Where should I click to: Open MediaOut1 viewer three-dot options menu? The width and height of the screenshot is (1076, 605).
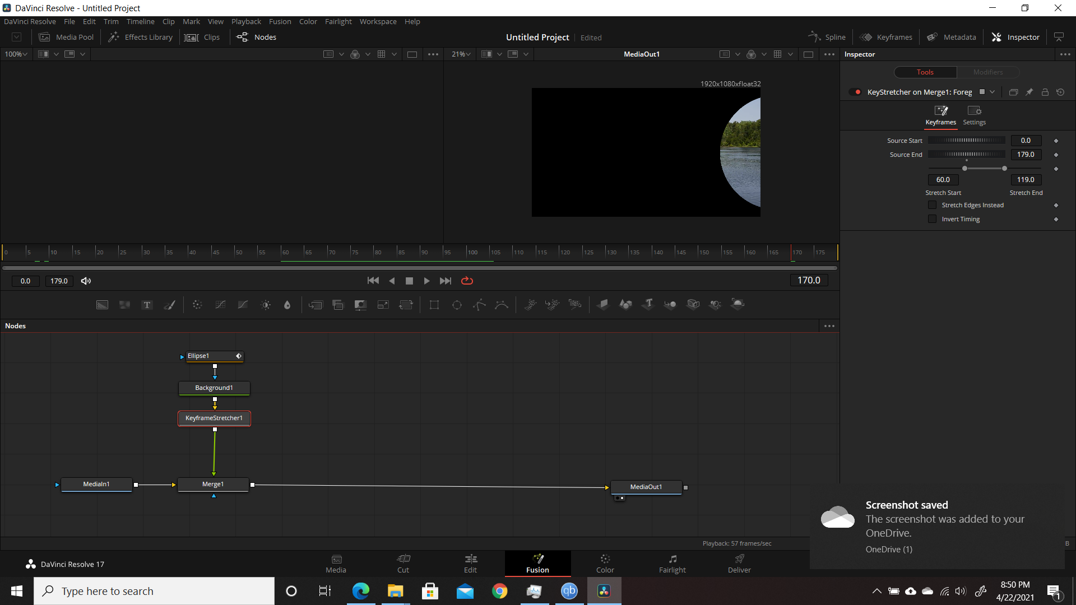pyautogui.click(x=829, y=54)
